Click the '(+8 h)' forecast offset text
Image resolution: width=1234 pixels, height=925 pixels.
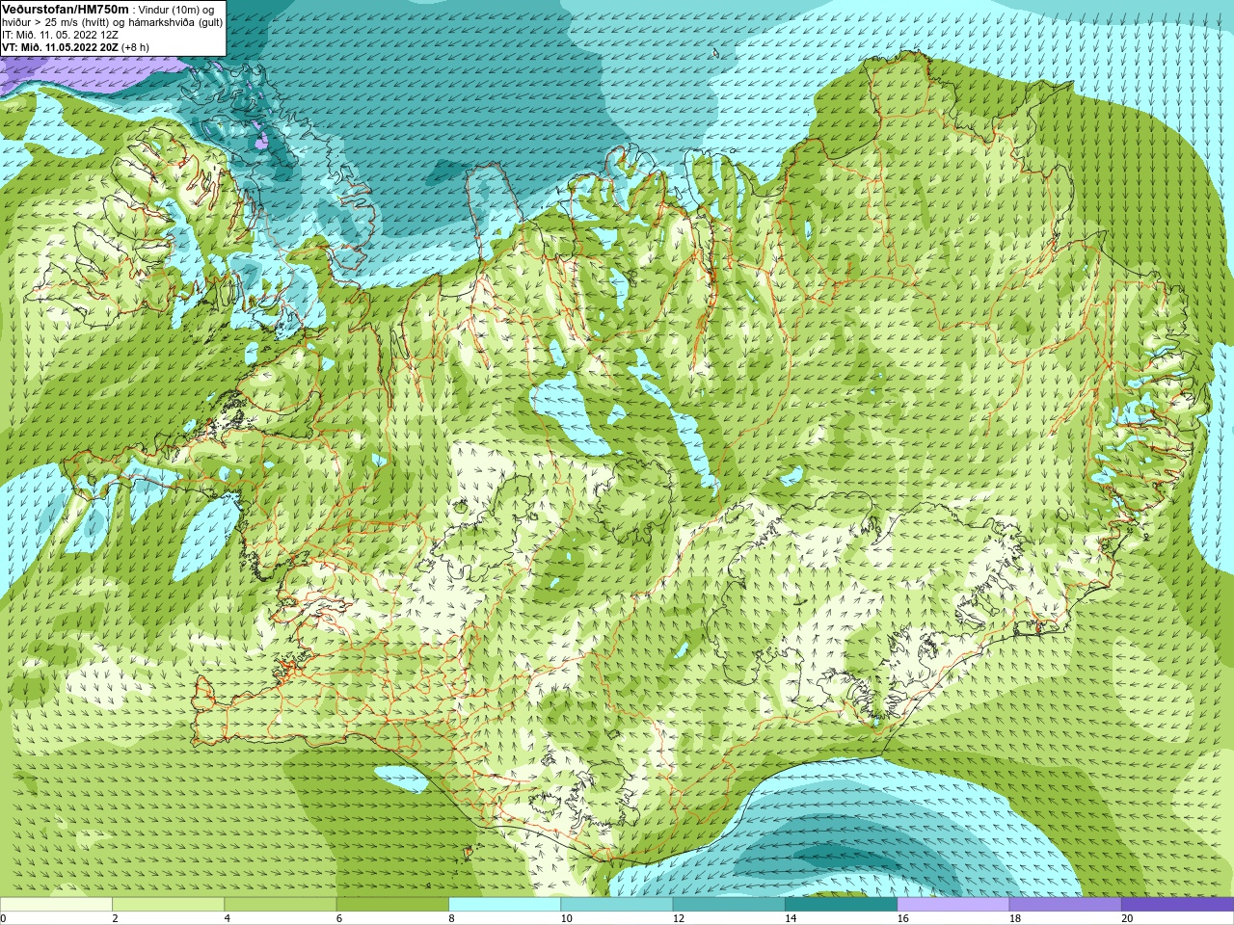(x=136, y=47)
